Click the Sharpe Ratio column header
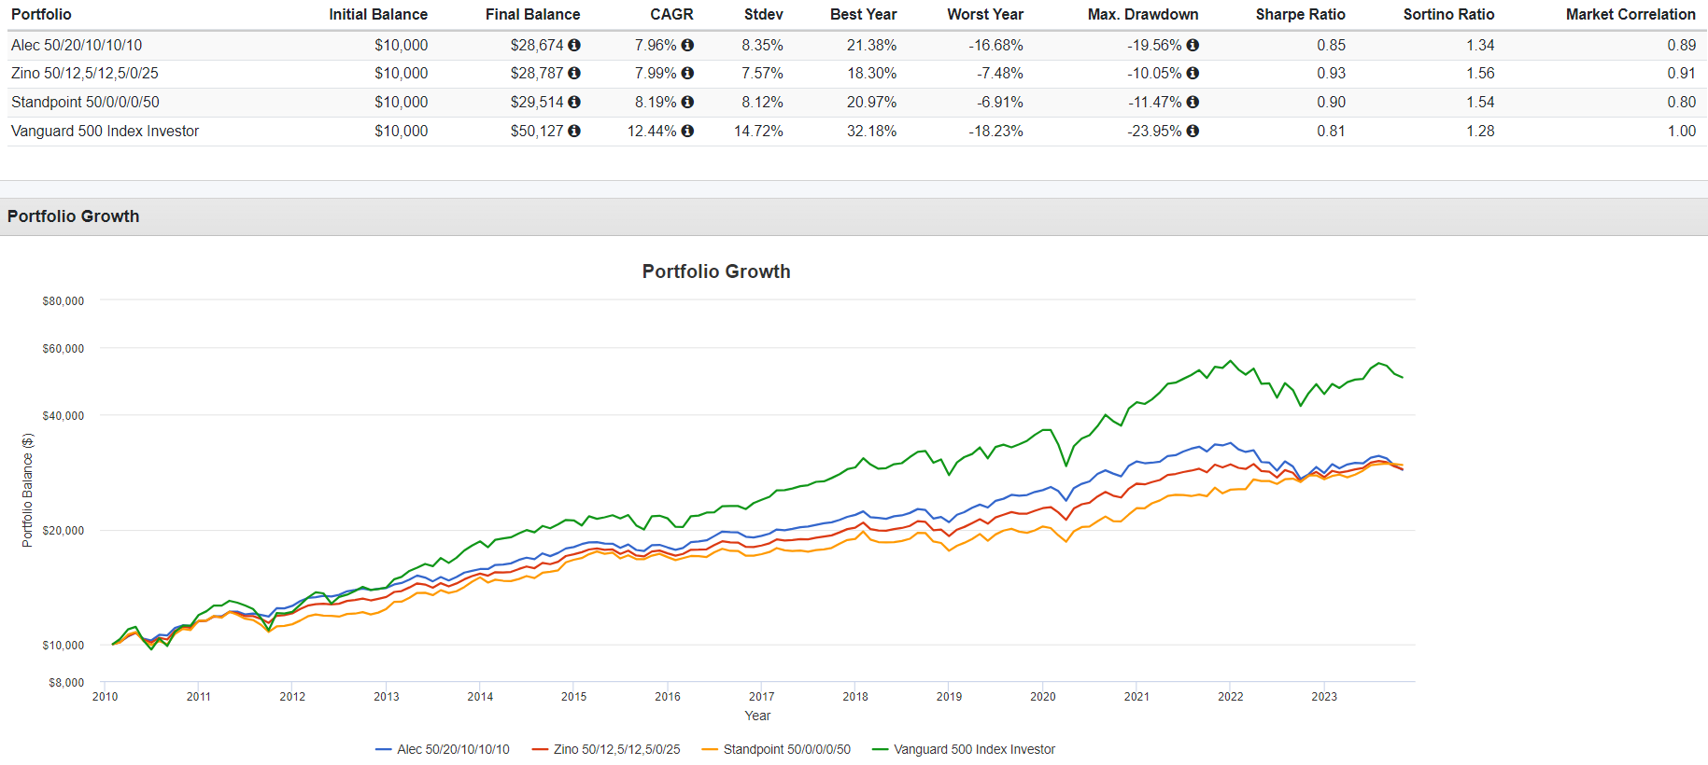1708x765 pixels. pos(1300,14)
